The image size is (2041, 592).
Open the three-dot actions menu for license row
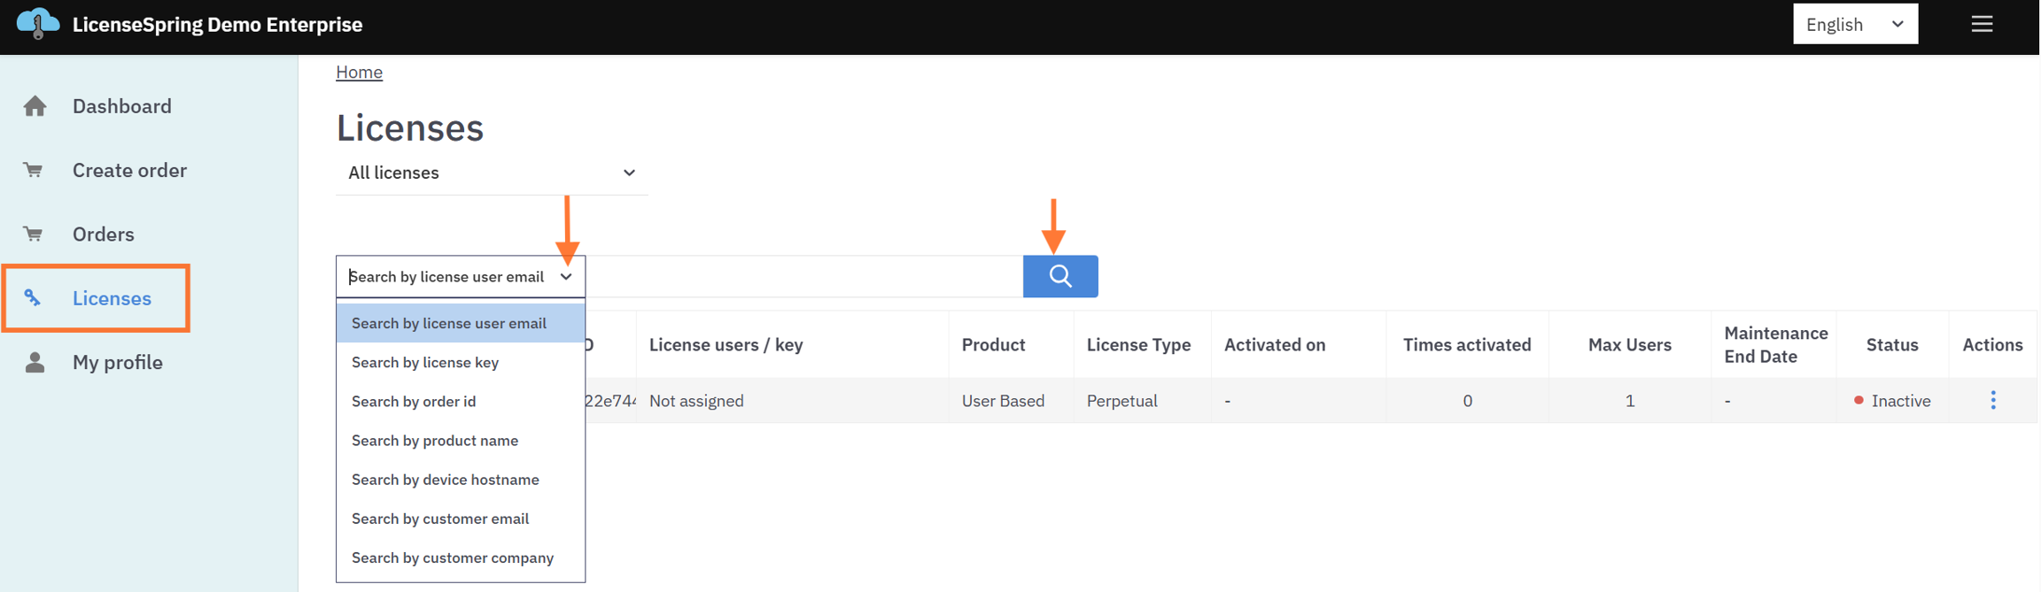[x=1993, y=400]
